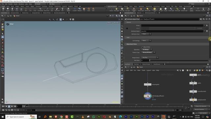Click the parameter search magnifier icon
This screenshot has width=211, height=119.
[204, 19]
